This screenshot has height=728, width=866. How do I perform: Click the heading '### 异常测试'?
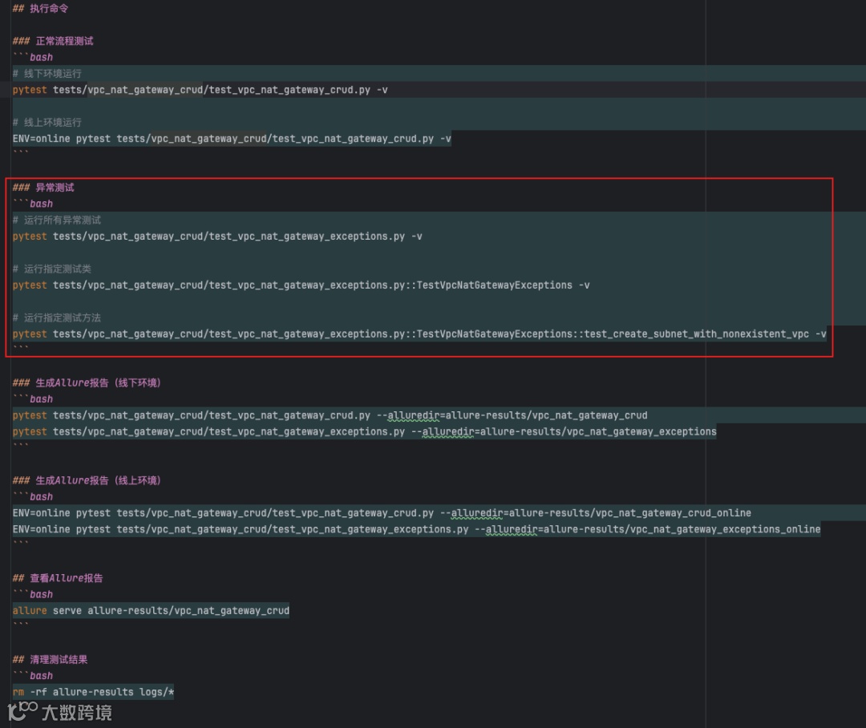tap(43, 188)
